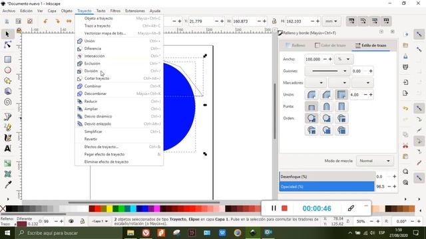Open the Extensiones menu
Image resolution: width=426 pixels, height=239 pixels.
134,11
